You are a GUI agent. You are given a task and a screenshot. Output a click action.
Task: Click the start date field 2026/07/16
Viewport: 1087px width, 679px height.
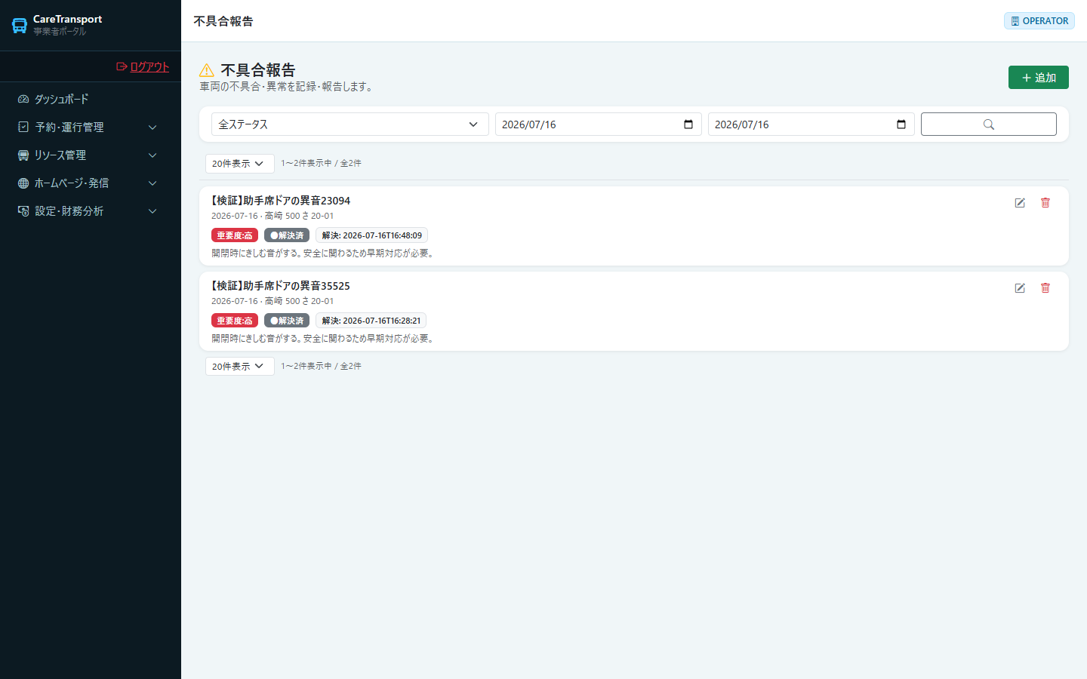tap(599, 124)
